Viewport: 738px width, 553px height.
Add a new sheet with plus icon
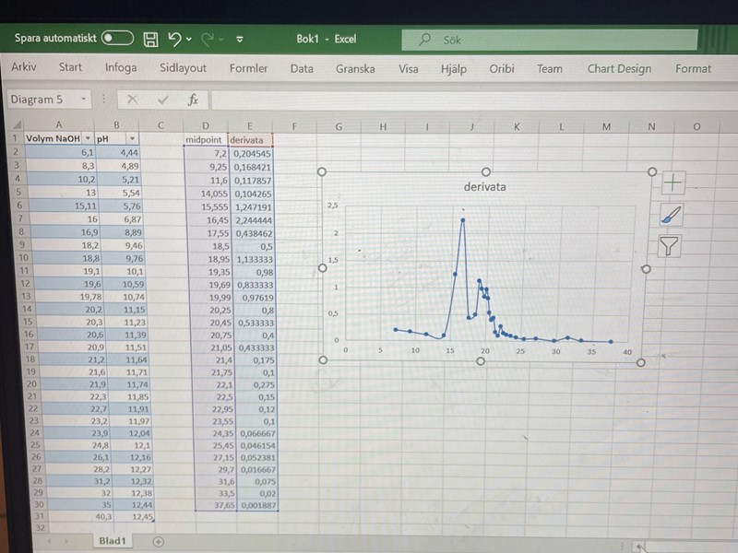pos(159,541)
